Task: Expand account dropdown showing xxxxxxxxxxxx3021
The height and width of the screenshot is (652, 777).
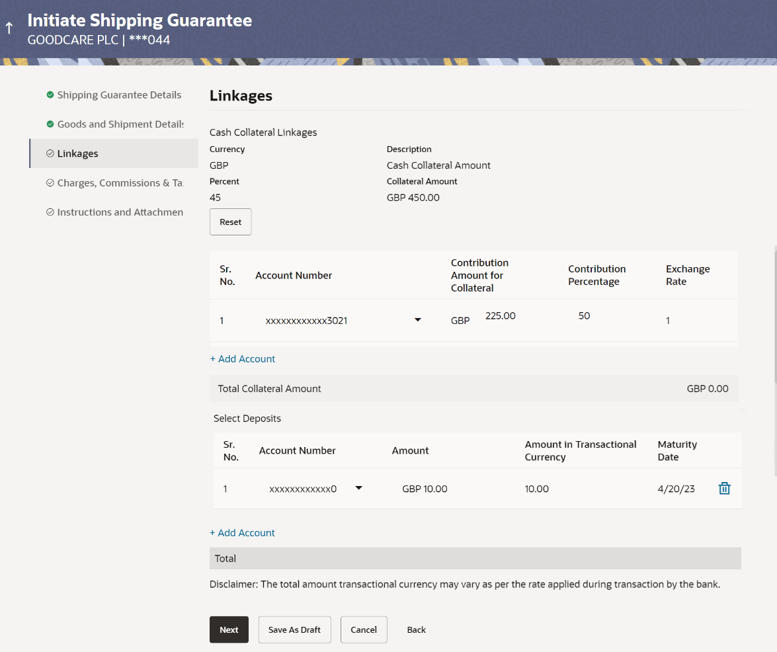Action: pos(417,321)
